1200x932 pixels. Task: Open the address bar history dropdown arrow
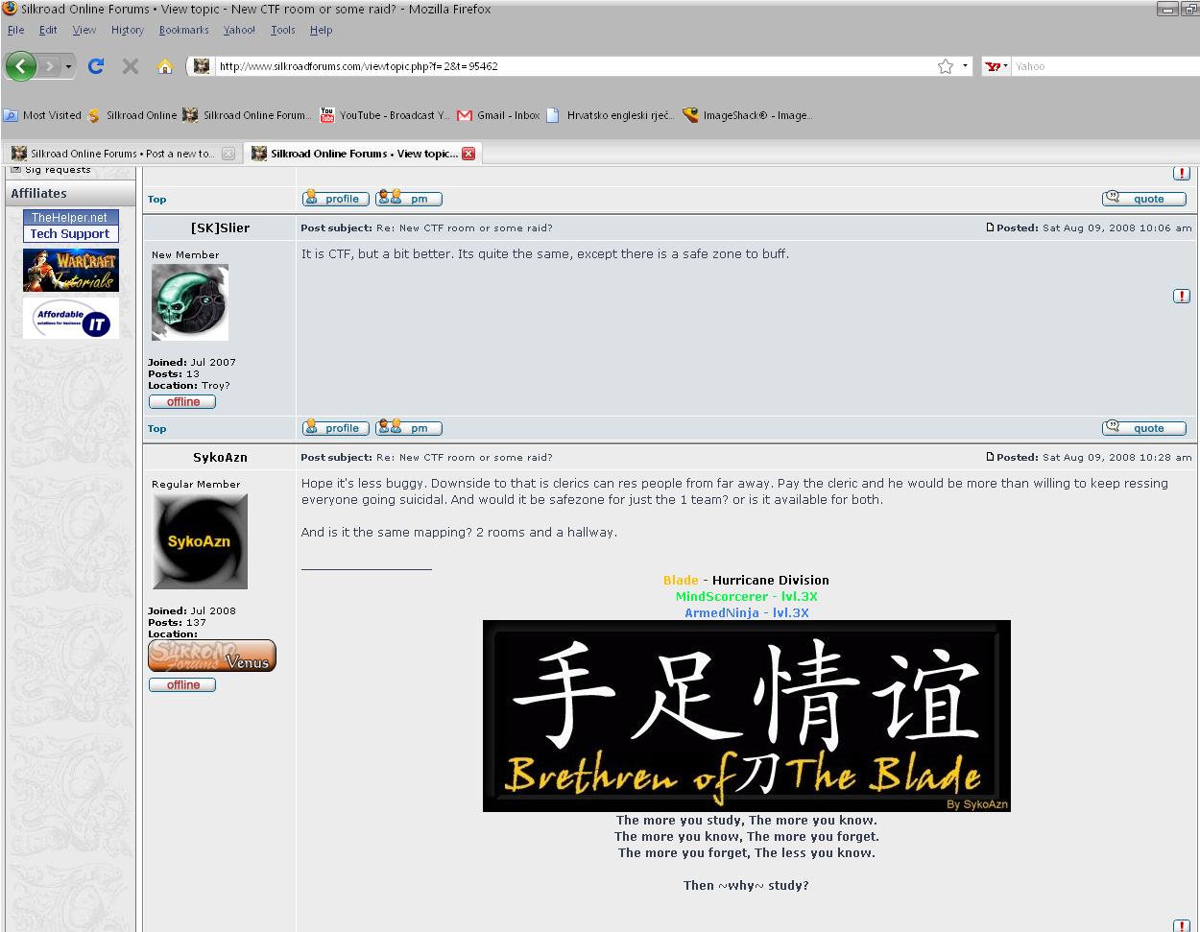click(965, 66)
